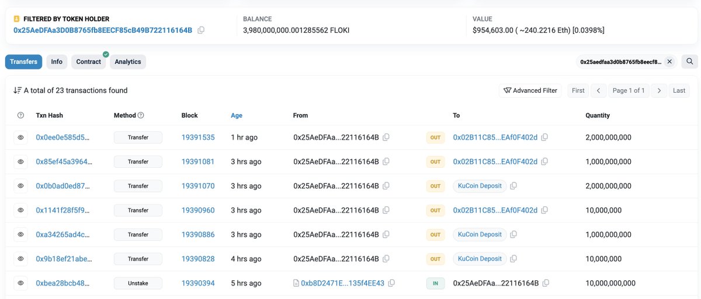Switch to the Analytics tab
The width and height of the screenshot is (701, 299).
(x=128, y=62)
